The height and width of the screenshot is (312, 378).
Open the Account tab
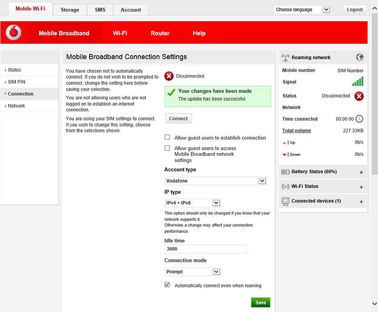(131, 10)
